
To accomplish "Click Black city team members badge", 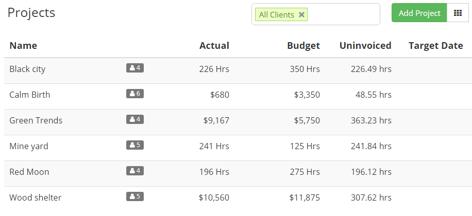I will 135,68.
